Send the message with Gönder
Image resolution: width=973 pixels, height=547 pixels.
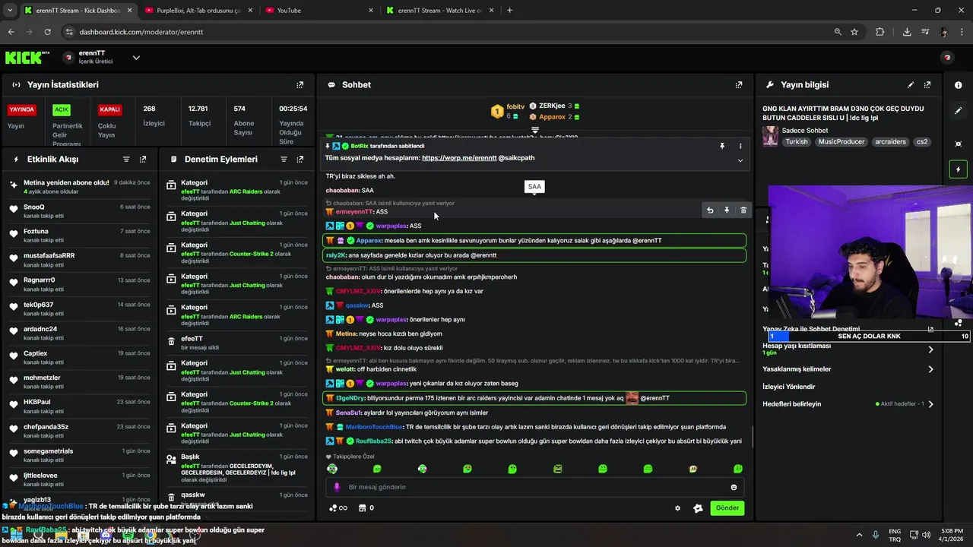click(727, 508)
